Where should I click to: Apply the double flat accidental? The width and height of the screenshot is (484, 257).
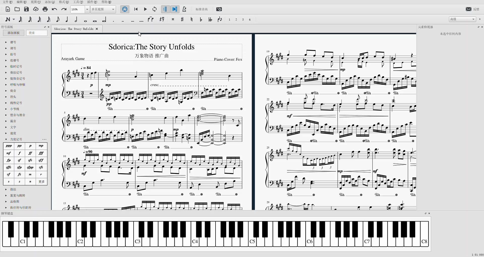(x=210, y=19)
